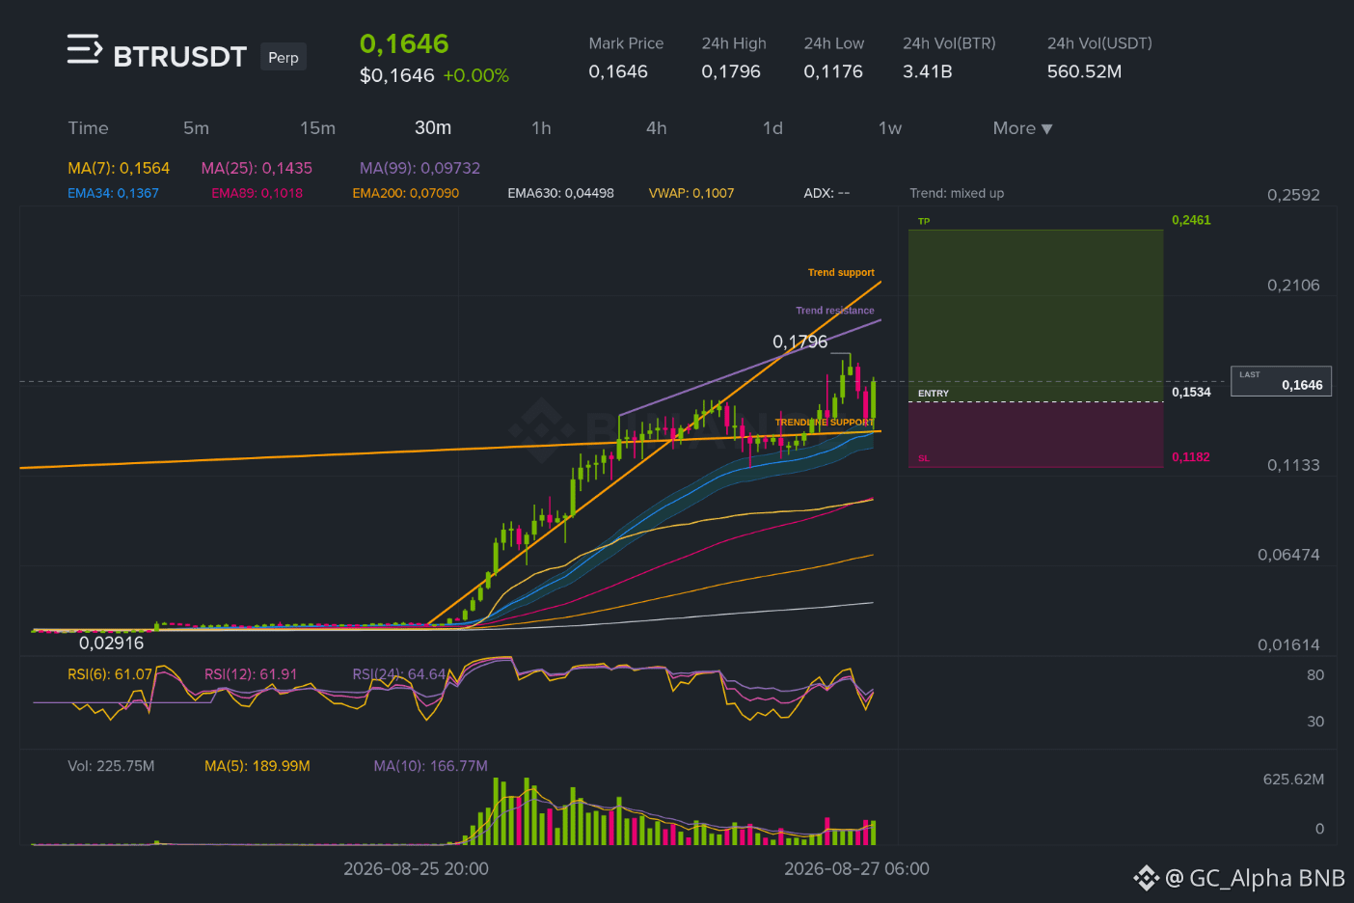Click the TRENDLINE SUPPORT annotation
The width and height of the screenshot is (1354, 903).
click(825, 423)
